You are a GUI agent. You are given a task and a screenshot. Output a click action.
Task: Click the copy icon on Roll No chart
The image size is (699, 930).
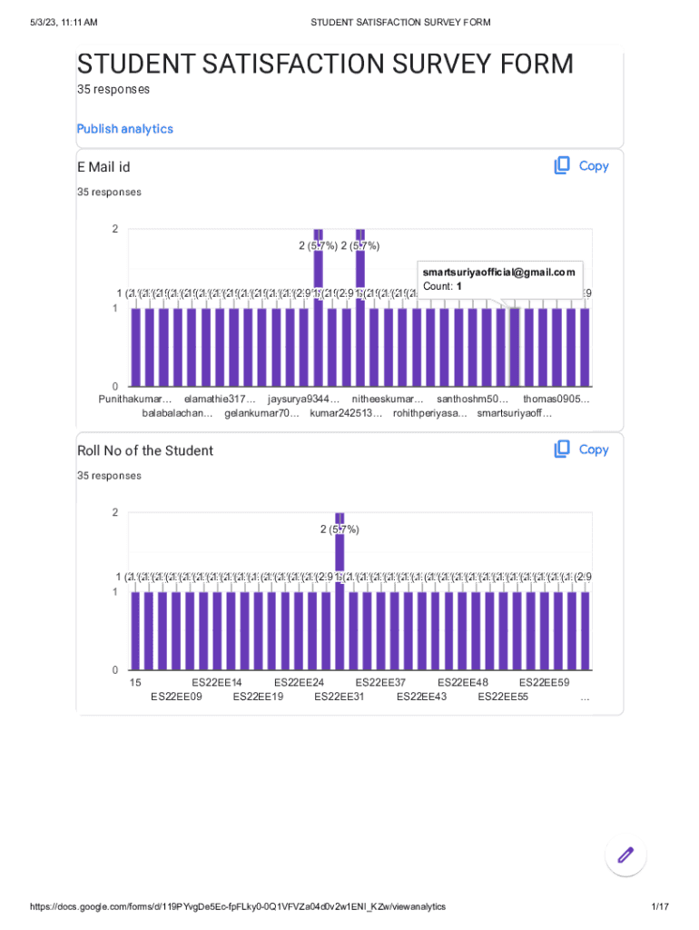pos(562,449)
